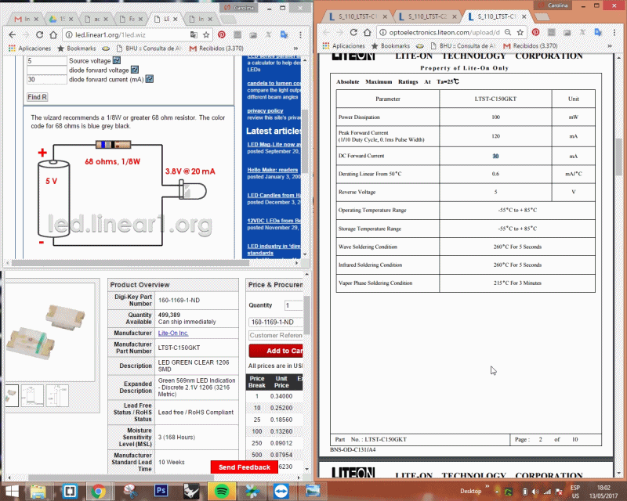Image resolution: width=627 pixels, height=501 pixels.
Task: Switch to the Google Drive tab
Action: [x=61, y=19]
